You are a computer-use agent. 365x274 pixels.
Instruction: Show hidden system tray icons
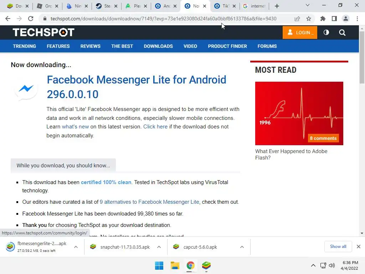pyautogui.click(x=313, y=265)
